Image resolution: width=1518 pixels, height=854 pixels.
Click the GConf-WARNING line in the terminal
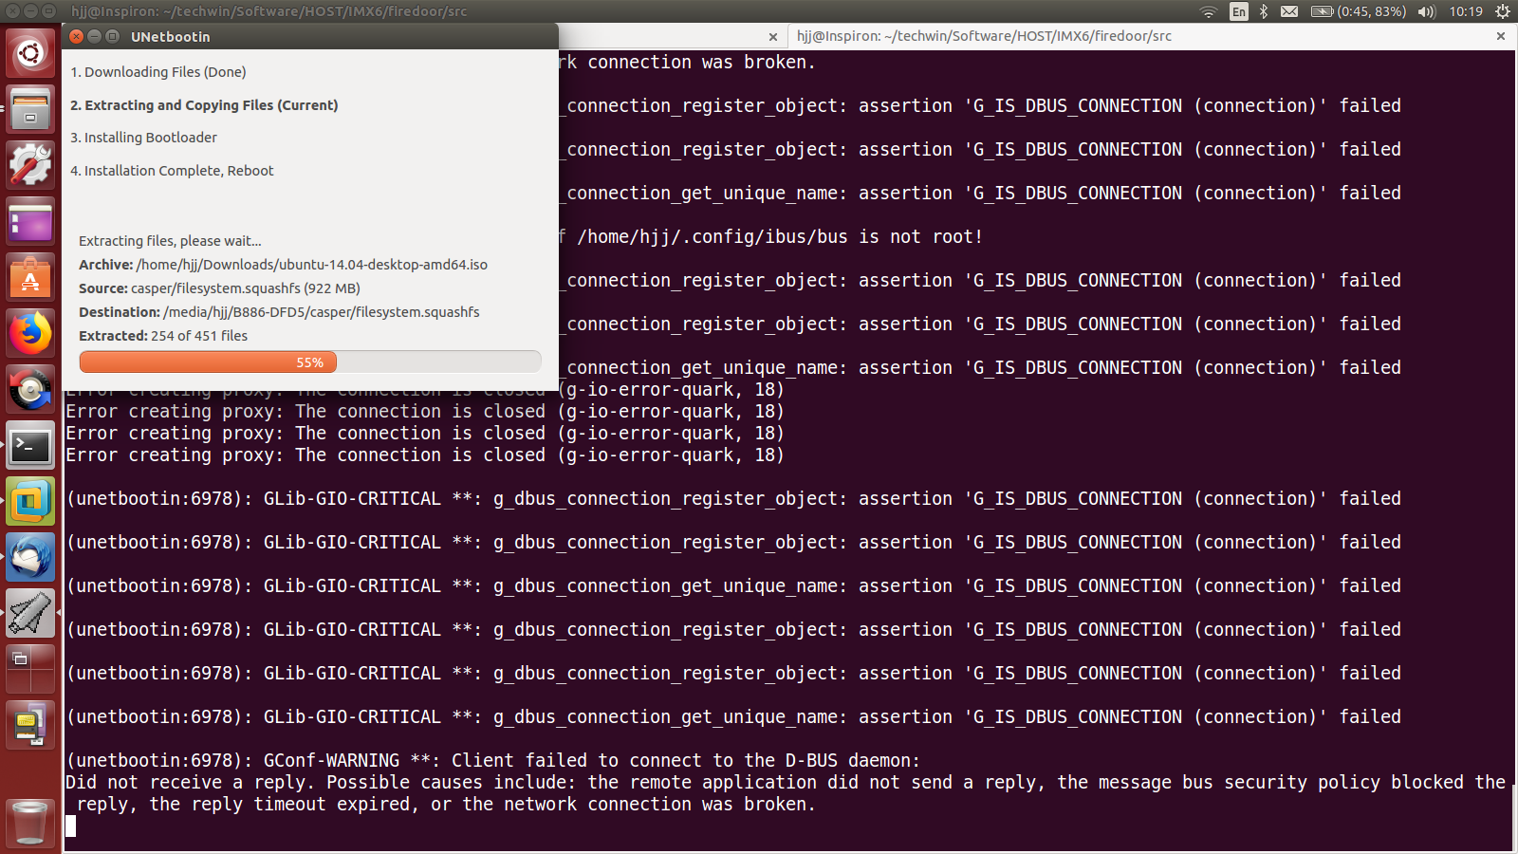pos(493,760)
